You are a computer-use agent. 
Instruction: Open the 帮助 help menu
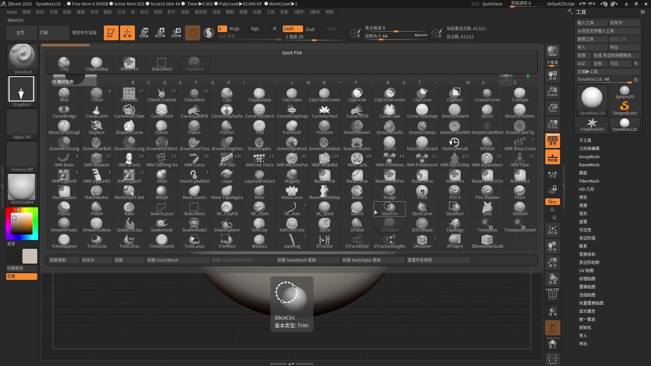point(330,12)
